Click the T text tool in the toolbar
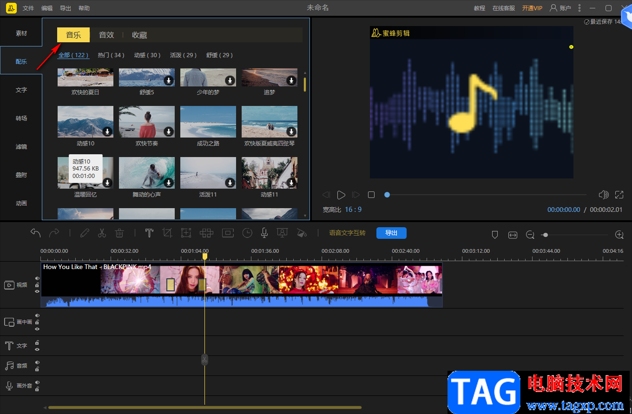 [x=149, y=233]
